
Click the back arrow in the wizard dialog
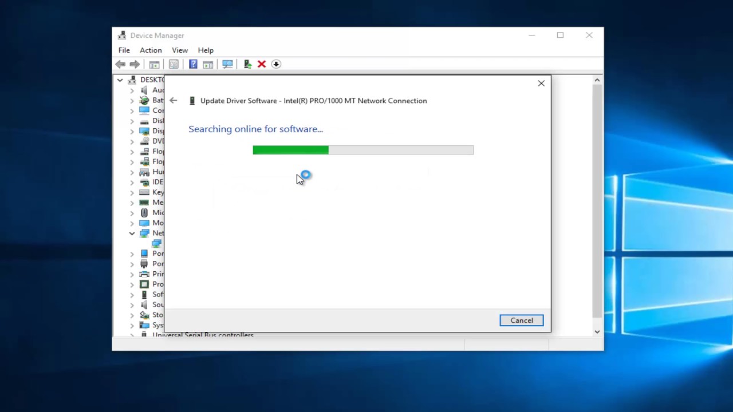tap(174, 100)
